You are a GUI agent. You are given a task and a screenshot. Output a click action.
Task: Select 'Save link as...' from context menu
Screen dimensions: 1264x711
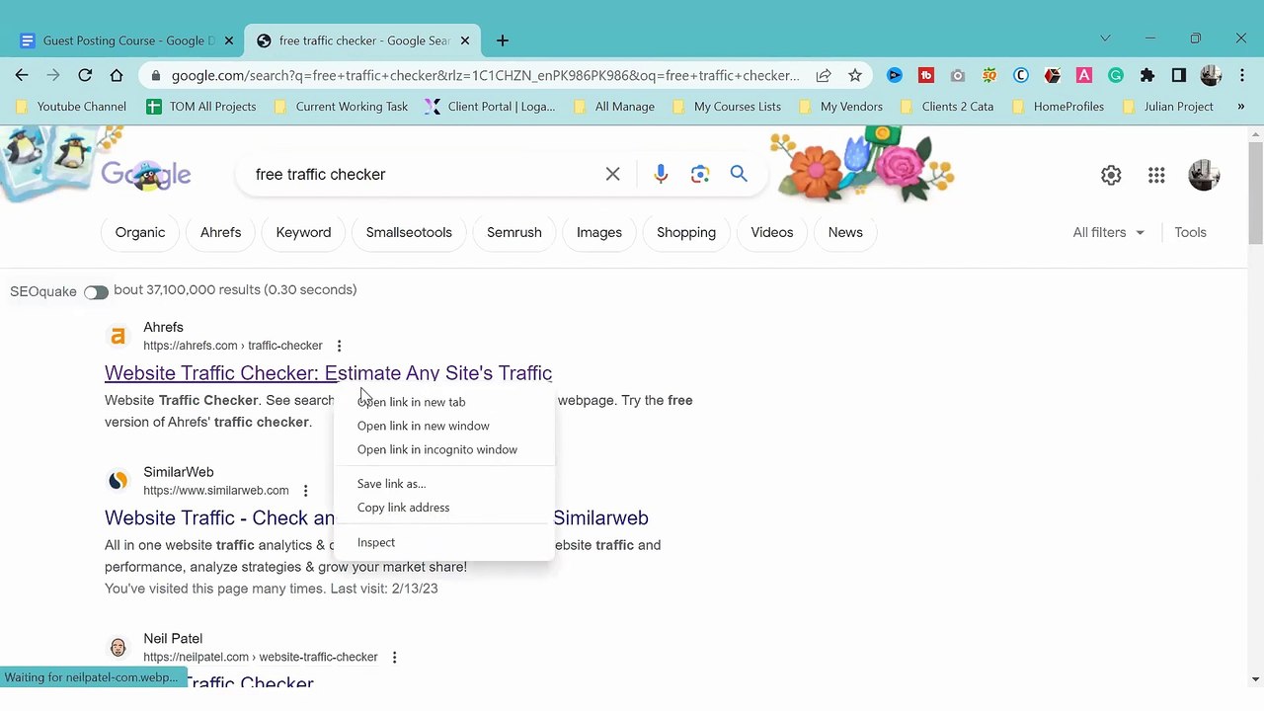tap(444, 484)
